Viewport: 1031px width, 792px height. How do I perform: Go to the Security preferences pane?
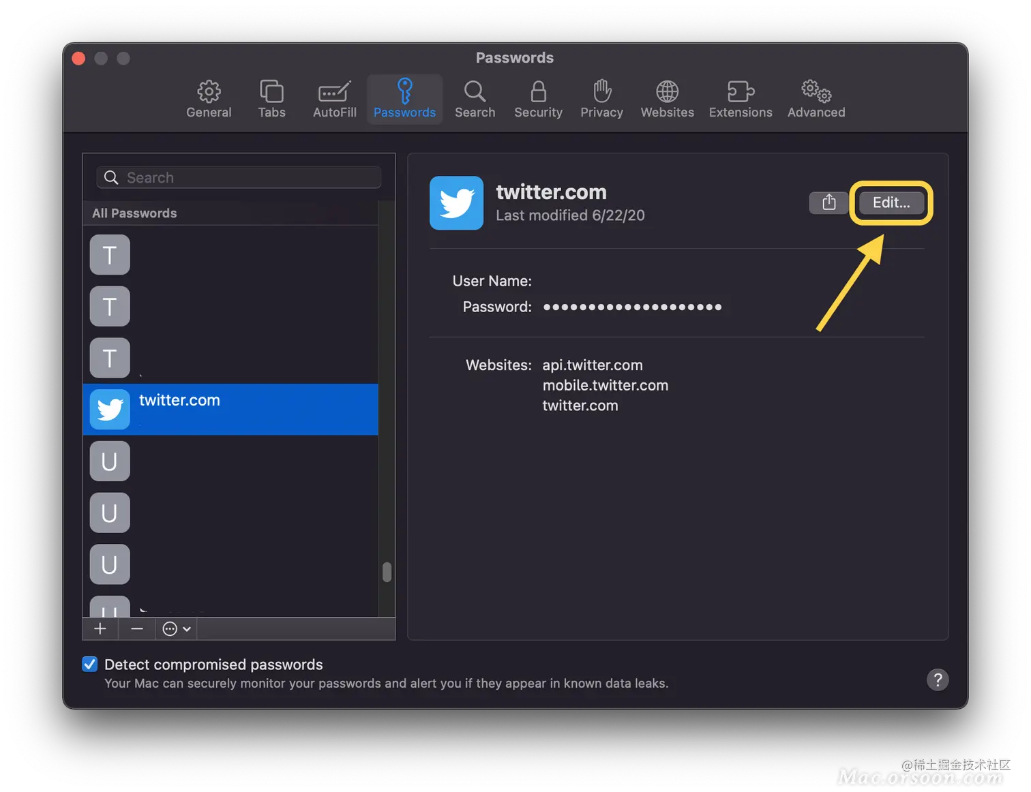click(538, 100)
